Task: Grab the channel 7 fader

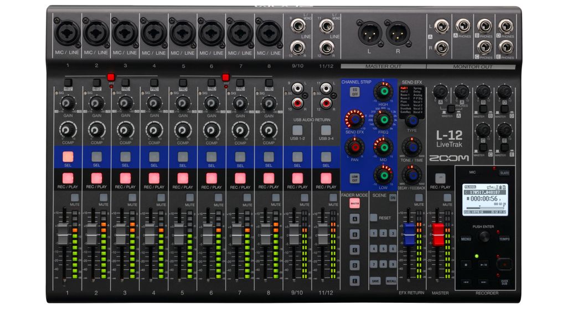Action: point(236,234)
